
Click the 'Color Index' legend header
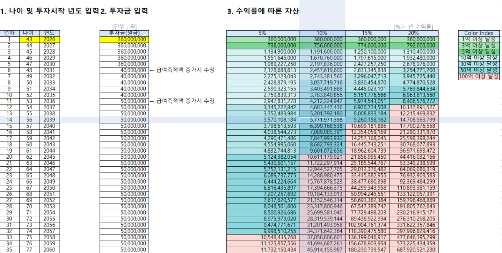(x=479, y=33)
